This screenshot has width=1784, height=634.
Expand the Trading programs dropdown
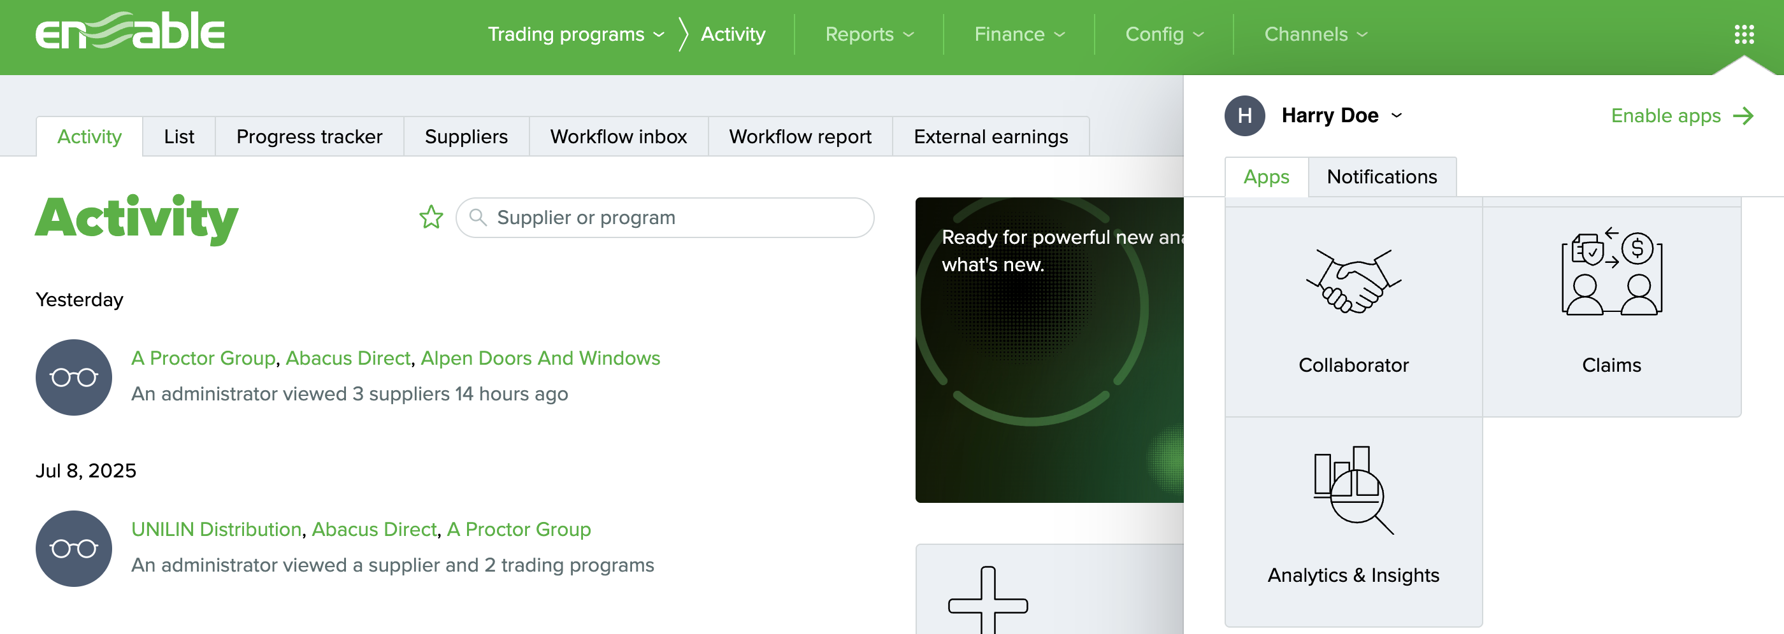pos(575,34)
